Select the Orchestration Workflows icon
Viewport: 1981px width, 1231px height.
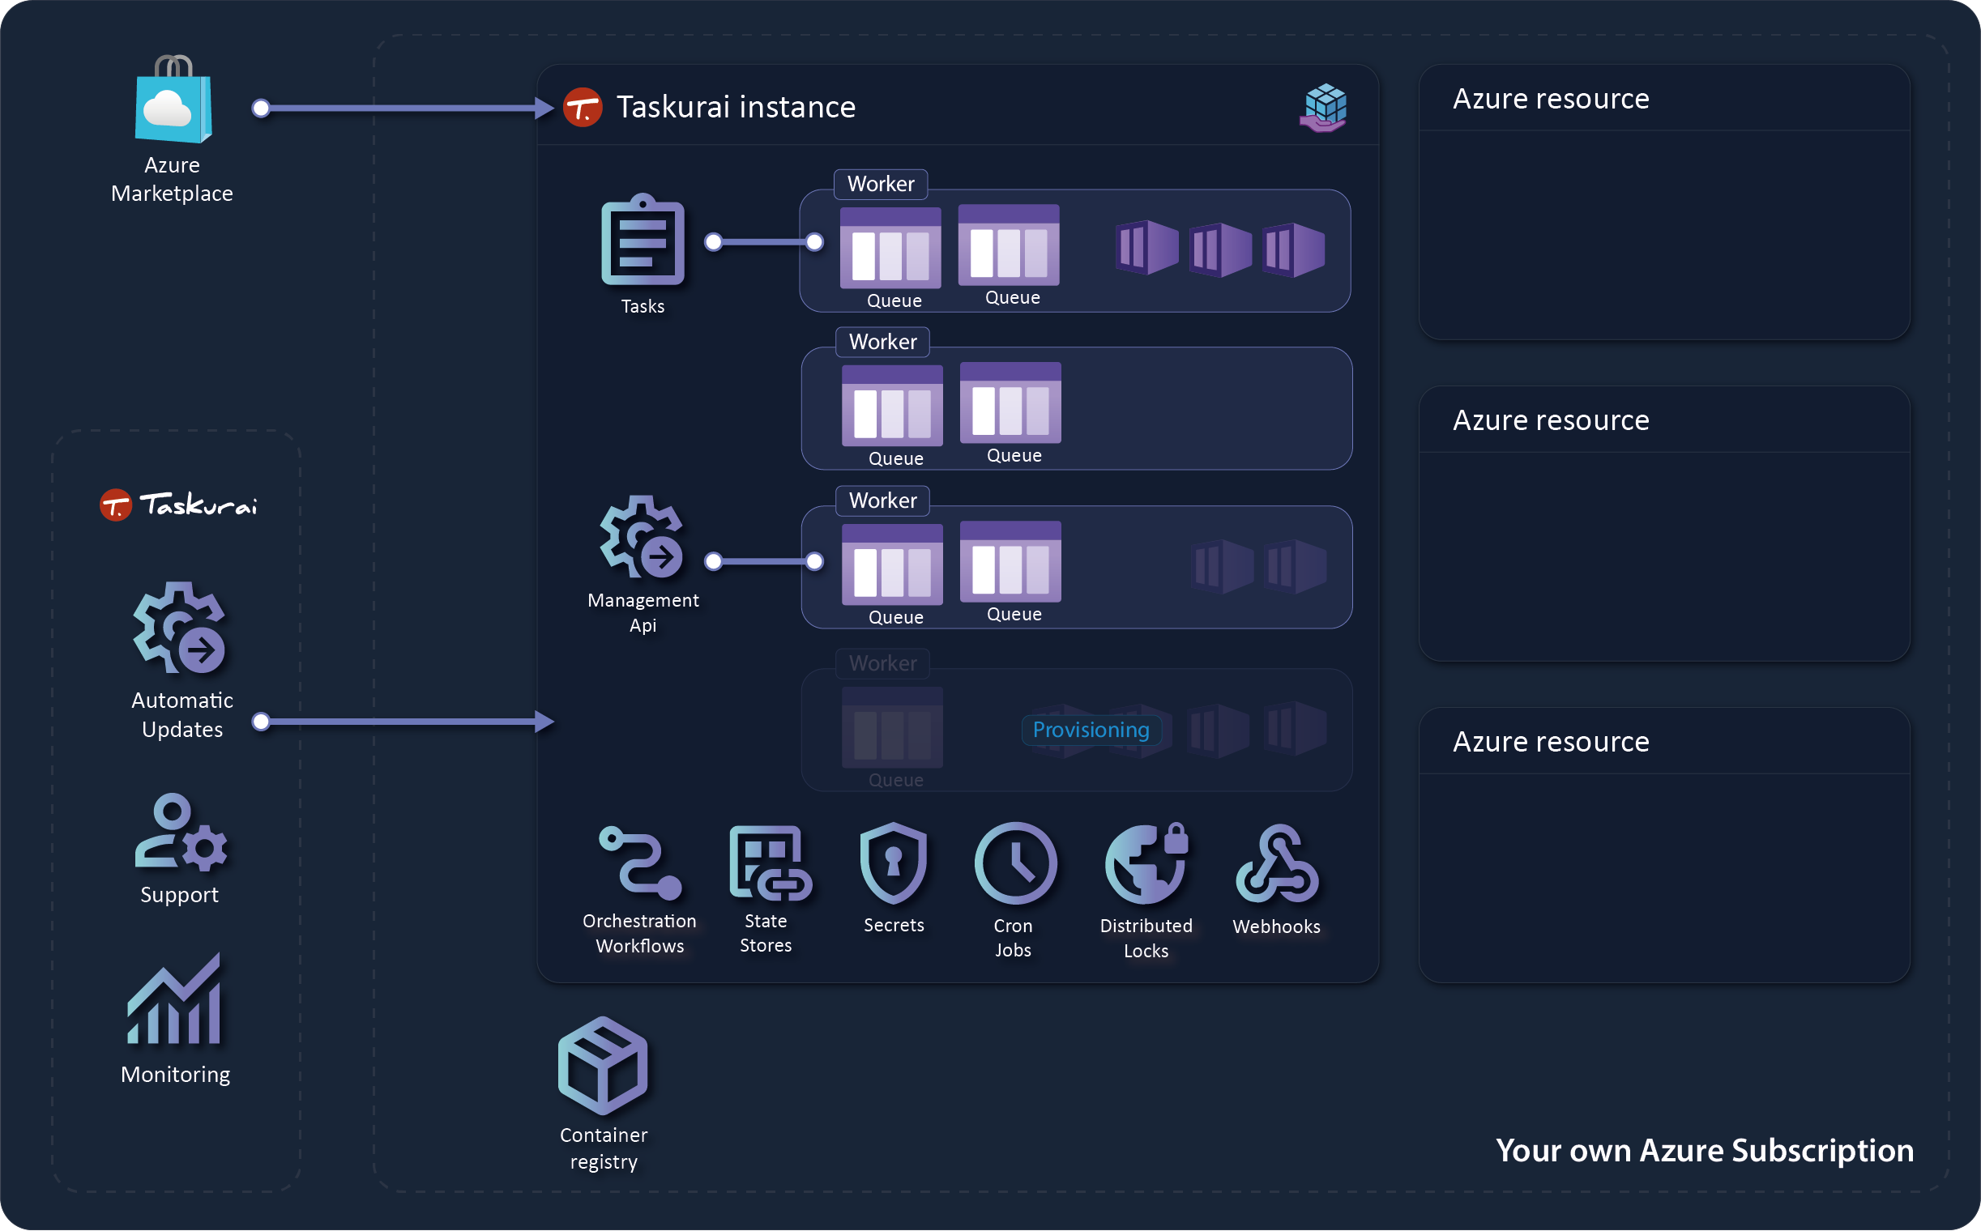click(x=640, y=863)
